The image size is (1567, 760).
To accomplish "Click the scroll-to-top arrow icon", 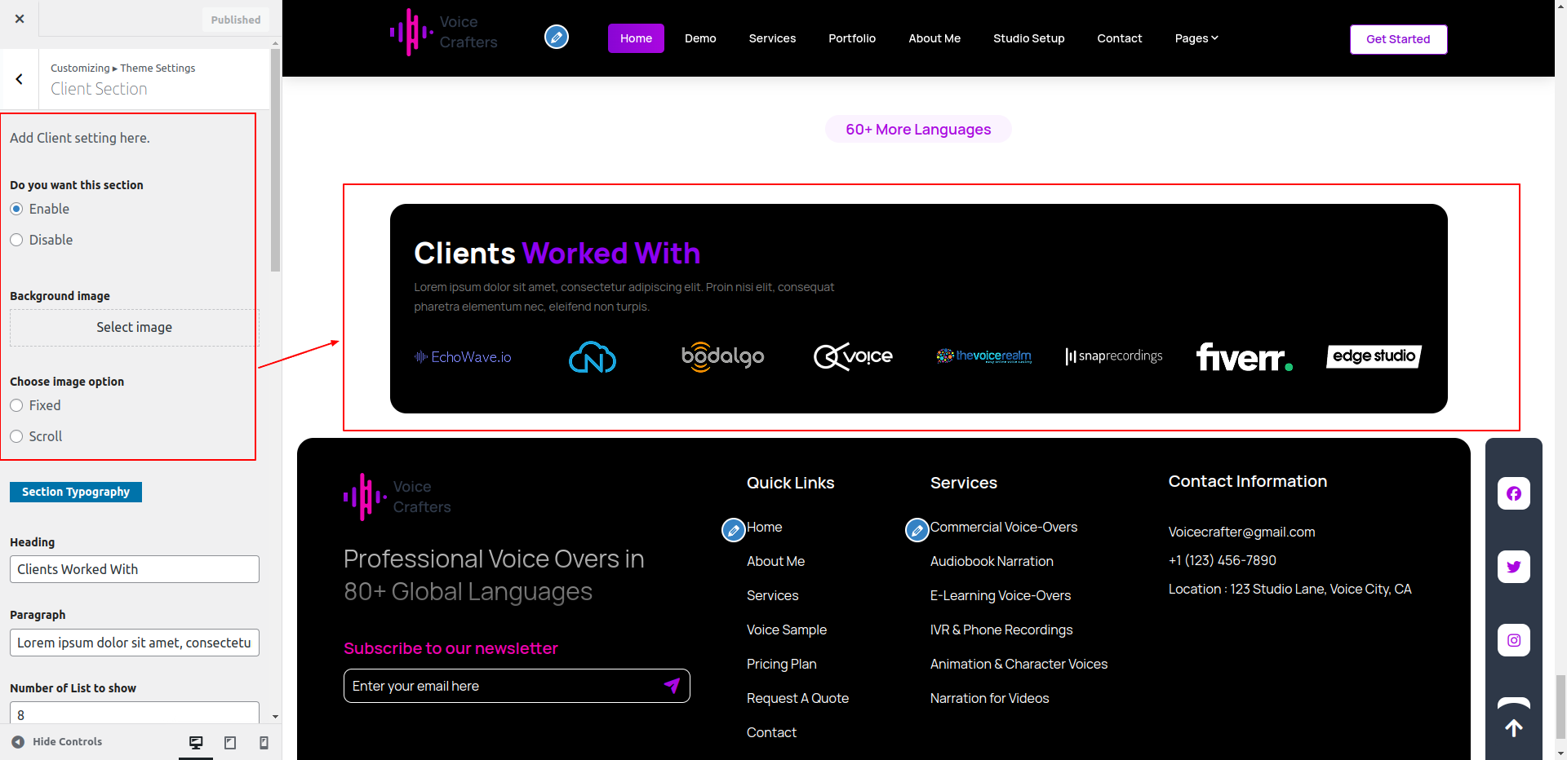I will pos(1513,728).
